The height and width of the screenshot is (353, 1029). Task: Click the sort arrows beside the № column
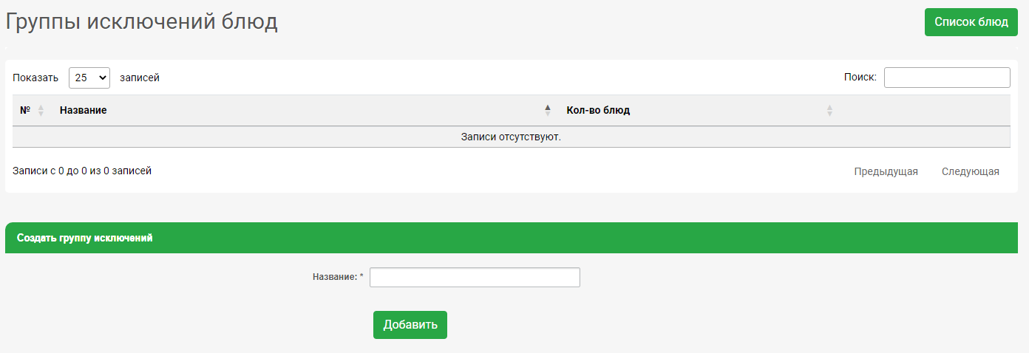[x=41, y=110]
